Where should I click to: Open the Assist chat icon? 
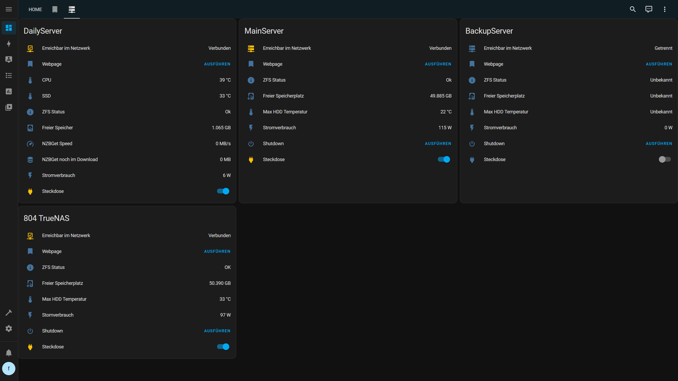(649, 9)
